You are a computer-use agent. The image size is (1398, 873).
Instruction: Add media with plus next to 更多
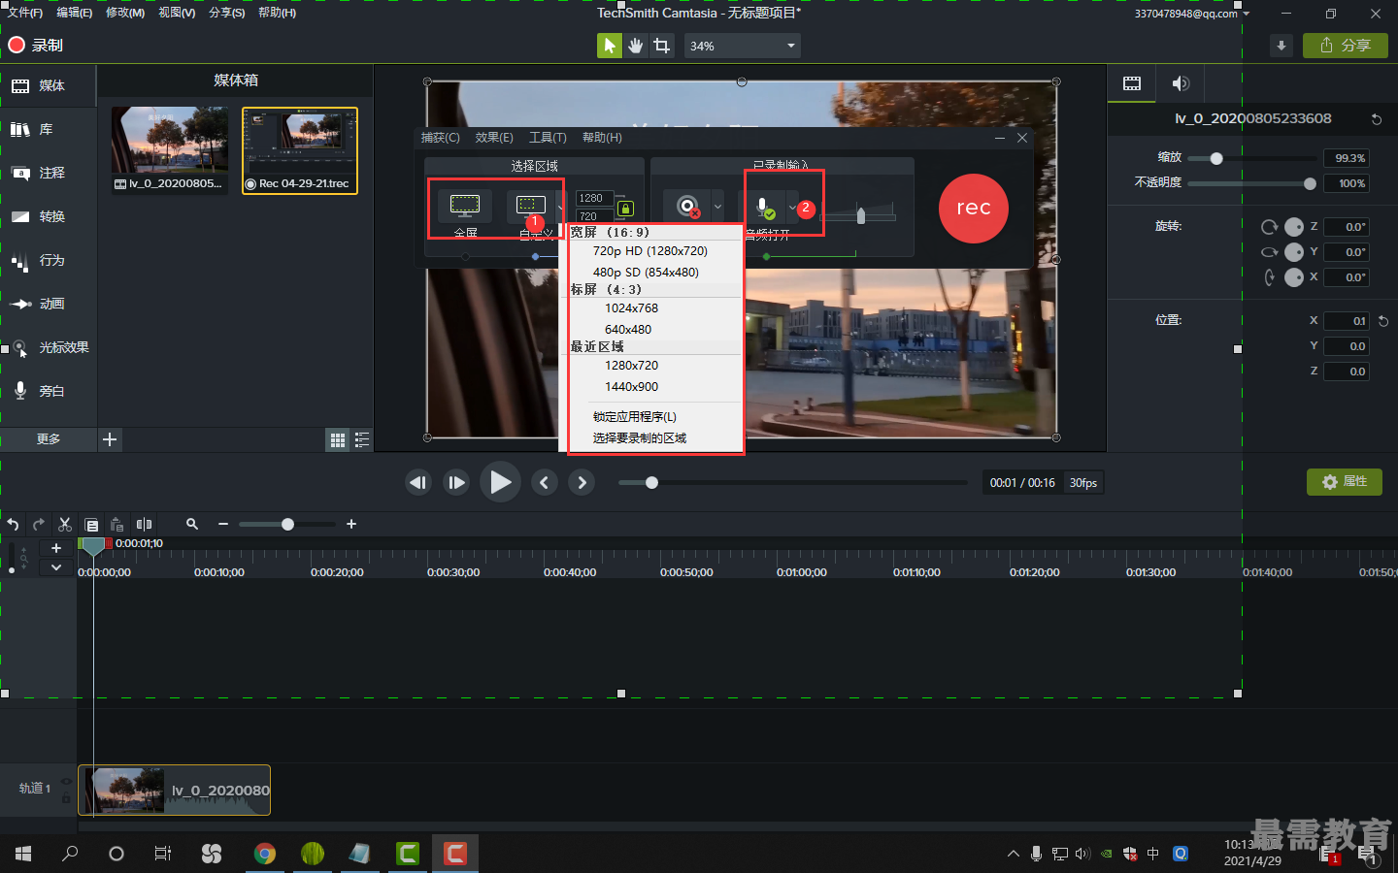click(110, 439)
